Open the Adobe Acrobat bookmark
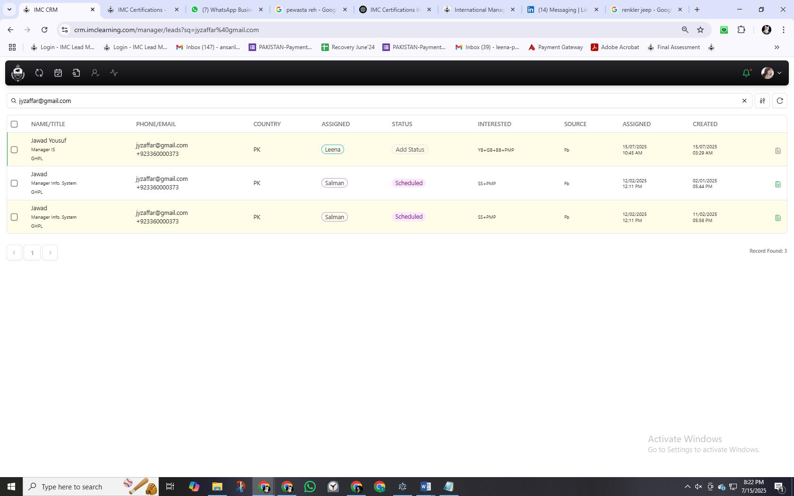This screenshot has width=794, height=496. [615, 47]
